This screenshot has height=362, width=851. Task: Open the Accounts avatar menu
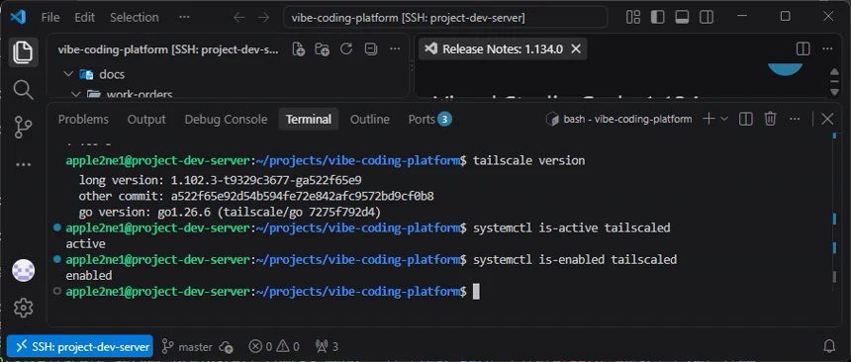click(x=23, y=270)
